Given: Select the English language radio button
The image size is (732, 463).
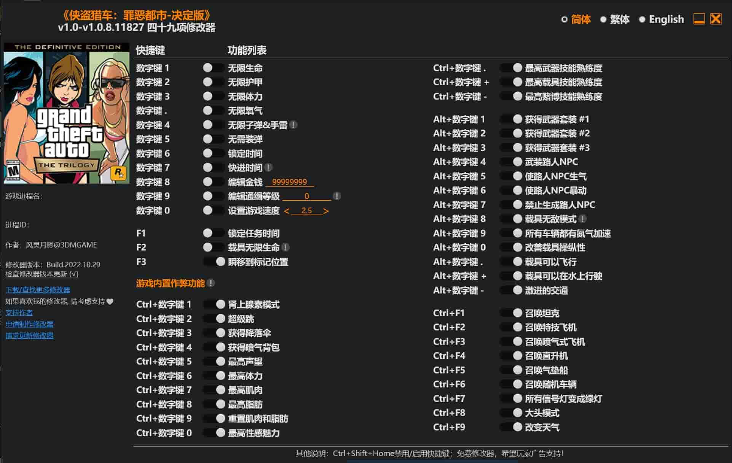Looking at the screenshot, I should (x=642, y=19).
